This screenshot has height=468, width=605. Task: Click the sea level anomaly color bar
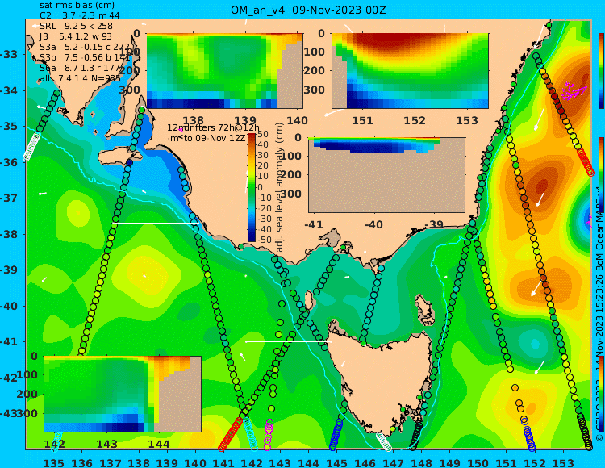click(x=252, y=187)
